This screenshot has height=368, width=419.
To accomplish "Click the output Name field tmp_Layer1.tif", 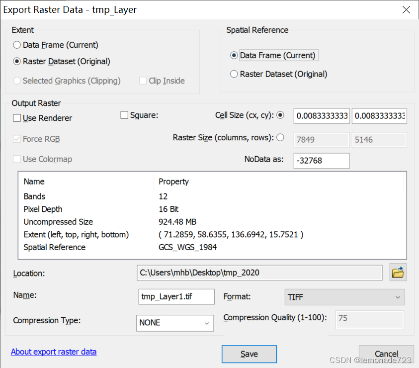I will pos(176,297).
